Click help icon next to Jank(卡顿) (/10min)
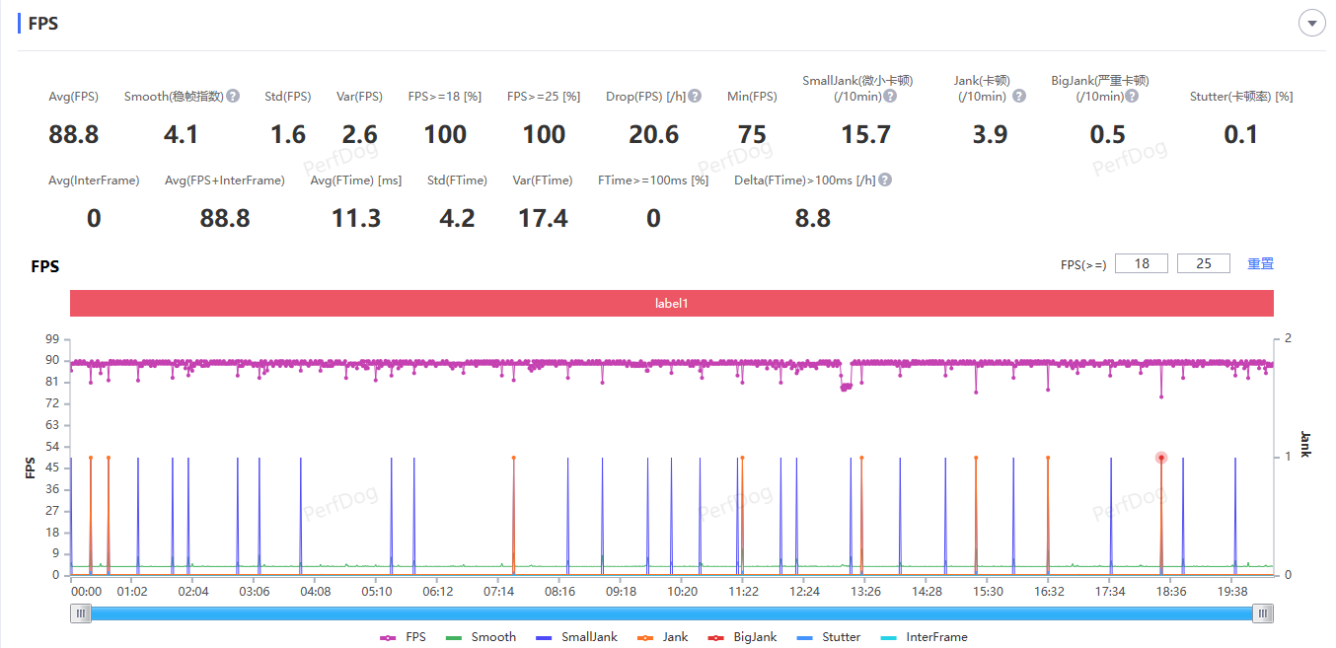The width and height of the screenshot is (1336, 648). click(1019, 96)
